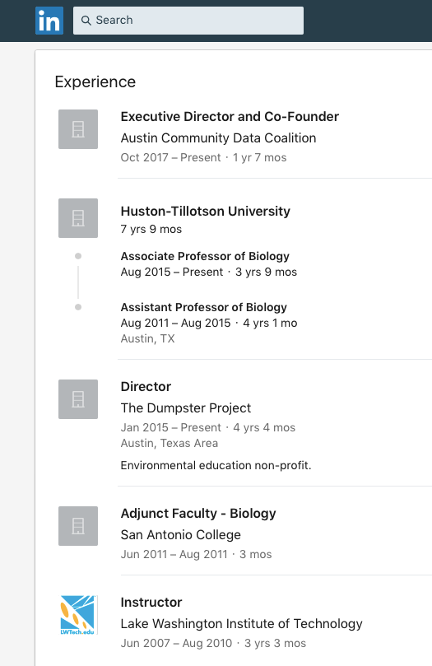
Task: Select Assistant Professor of Biology role
Action: [204, 307]
